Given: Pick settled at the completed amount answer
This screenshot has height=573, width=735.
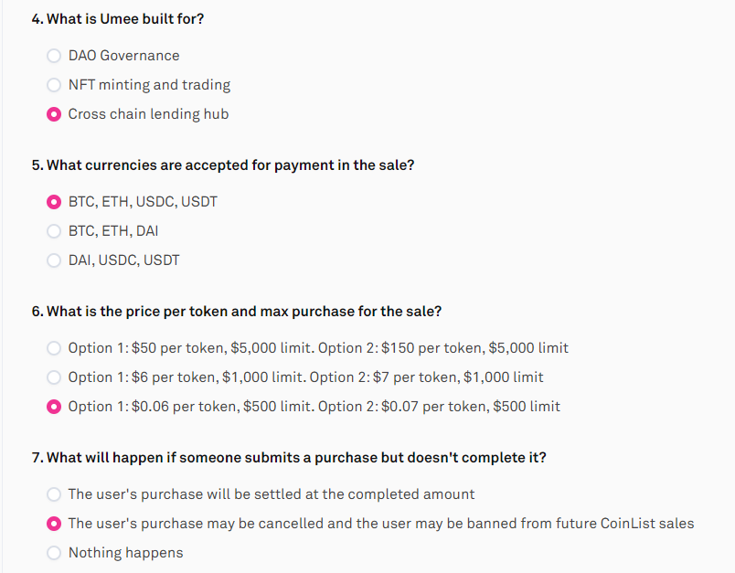Looking at the screenshot, I should coord(54,494).
